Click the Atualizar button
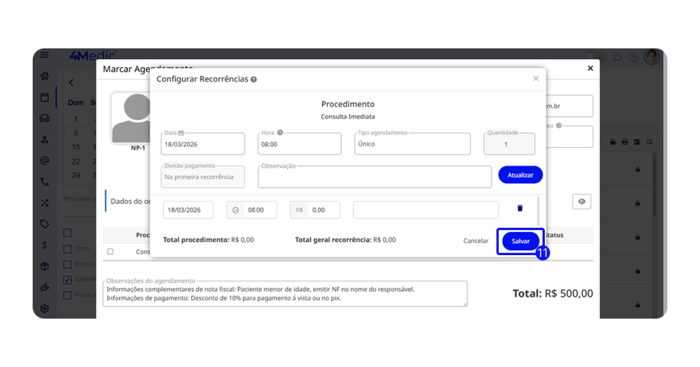700x367 pixels. (x=520, y=175)
